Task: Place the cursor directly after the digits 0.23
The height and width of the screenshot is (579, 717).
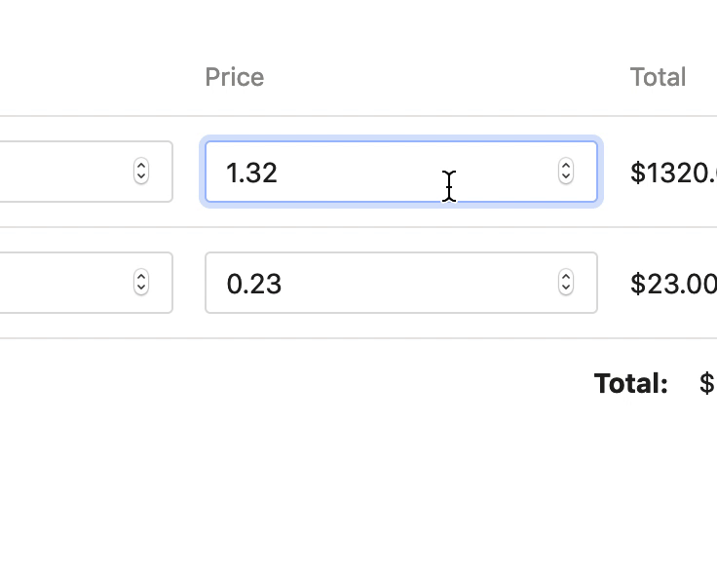Action: click(x=283, y=284)
